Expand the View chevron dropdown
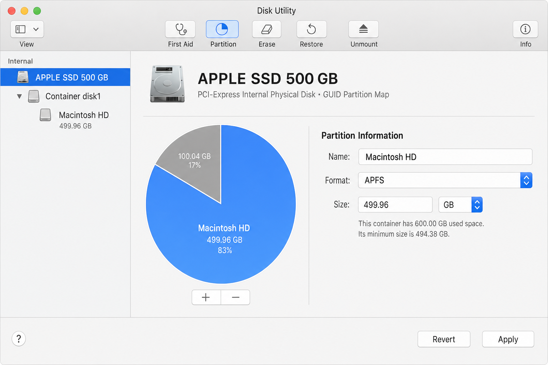Viewport: 548px width, 365px height. click(36, 29)
